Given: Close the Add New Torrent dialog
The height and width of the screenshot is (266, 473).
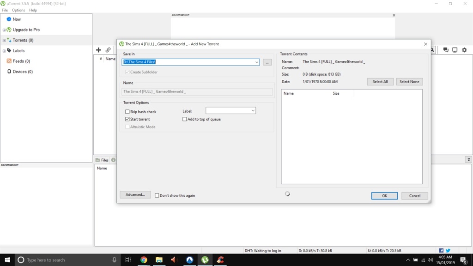Looking at the screenshot, I should point(425,44).
